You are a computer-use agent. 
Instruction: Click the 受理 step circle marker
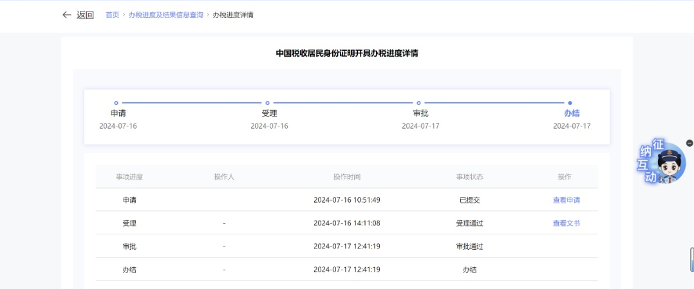(267, 103)
